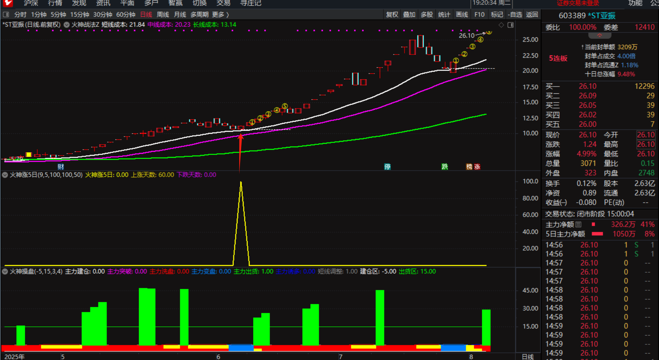The height and width of the screenshot is (360, 659).
Task: Toggle the right panel layout icon
Action: tap(511, 25)
